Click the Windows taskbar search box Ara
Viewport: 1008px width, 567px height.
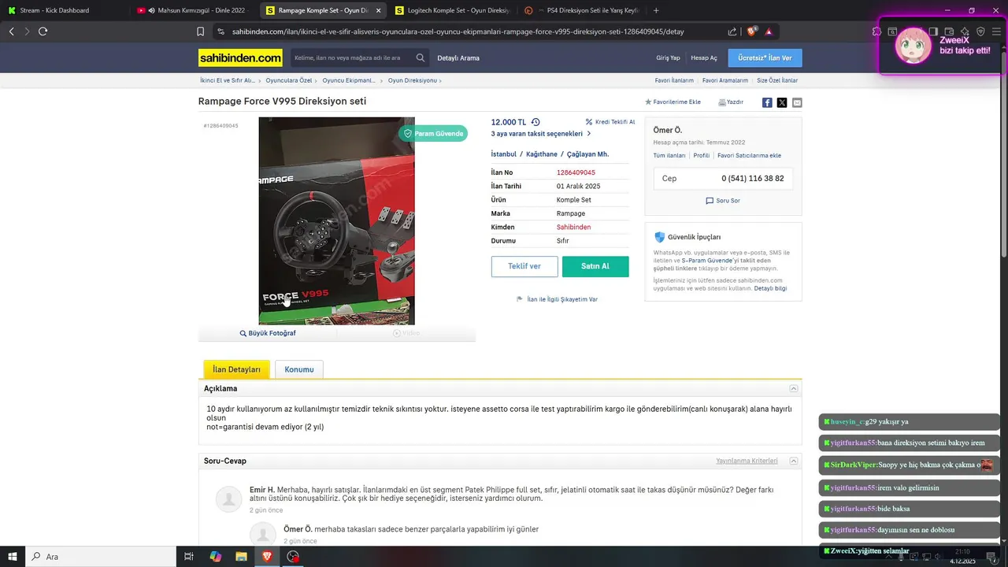point(102,557)
